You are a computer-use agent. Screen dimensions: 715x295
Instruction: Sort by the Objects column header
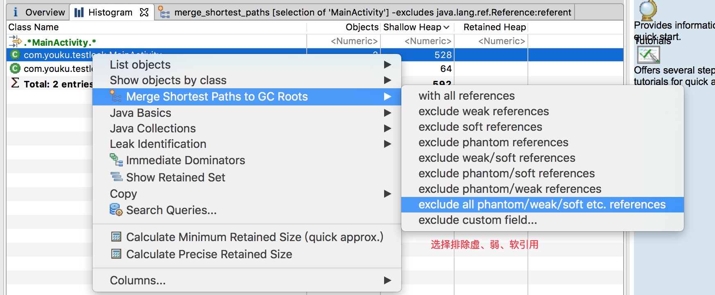[344, 27]
